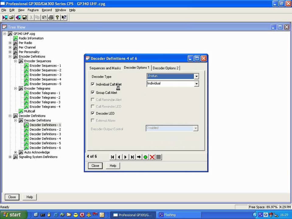The width and height of the screenshot is (292, 219).
Task: Collapse the GP340 UHF.cpg root node
Action: click(5, 34)
